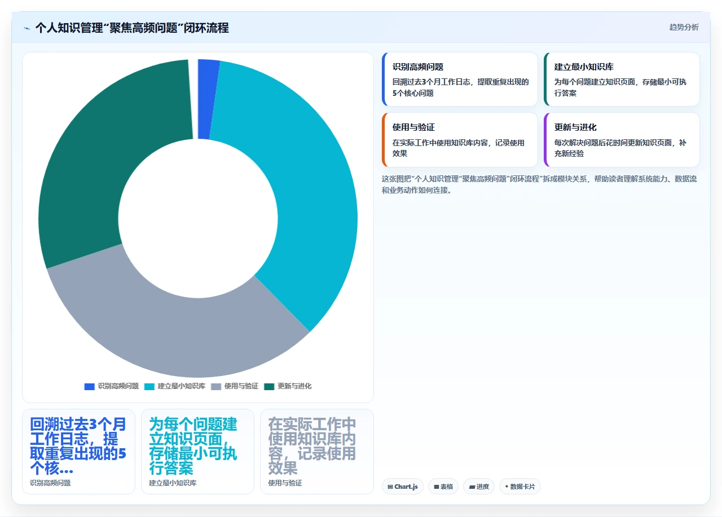Click the dark green 更新与进化 legend swatch
Viewport: 722px width, 517px height.
[269, 386]
